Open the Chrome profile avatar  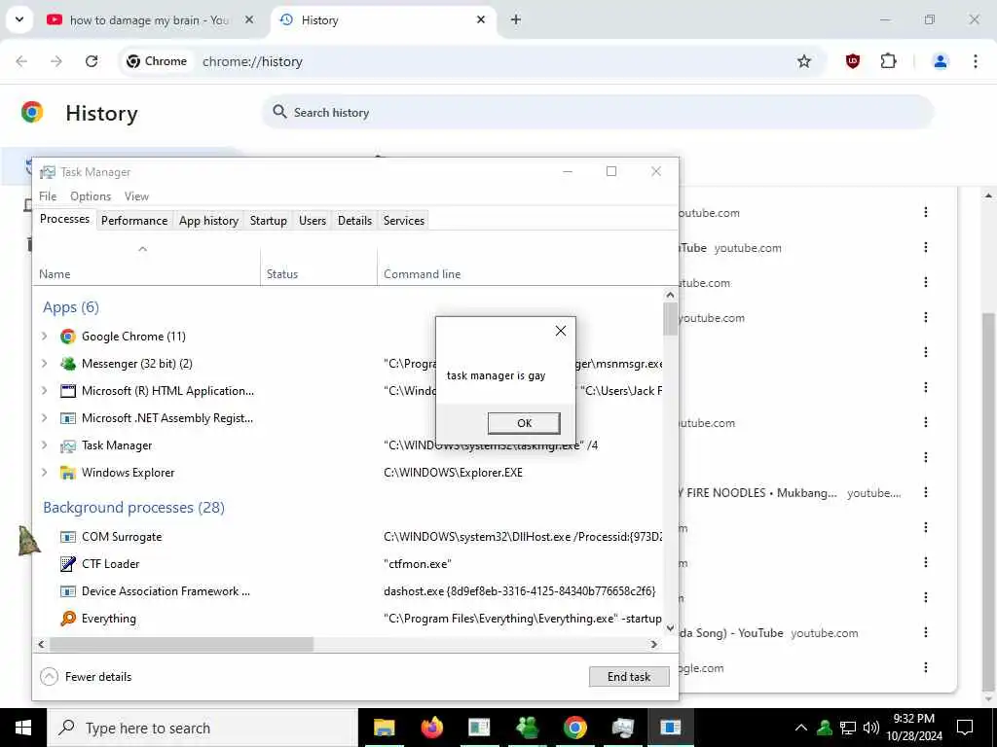tap(940, 61)
